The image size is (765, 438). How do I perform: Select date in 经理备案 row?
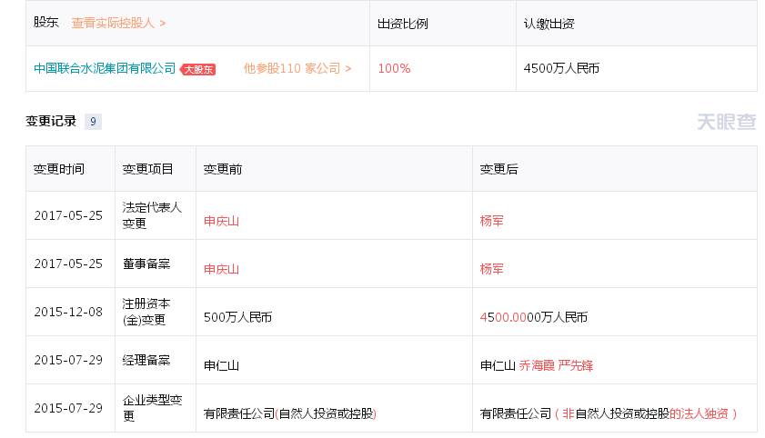68,360
